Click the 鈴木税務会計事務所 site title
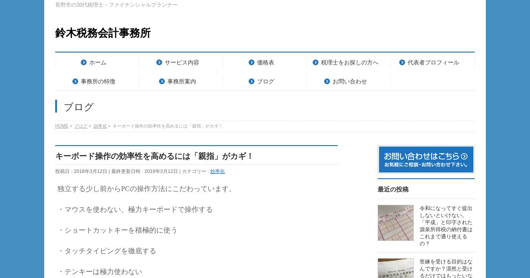 (x=103, y=33)
